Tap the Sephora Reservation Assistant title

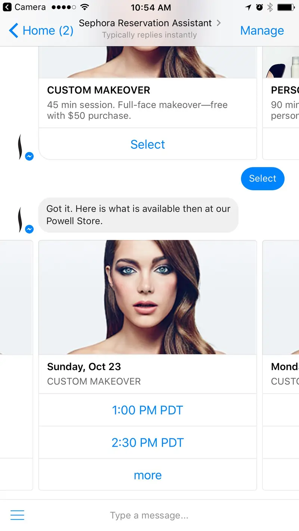(145, 23)
